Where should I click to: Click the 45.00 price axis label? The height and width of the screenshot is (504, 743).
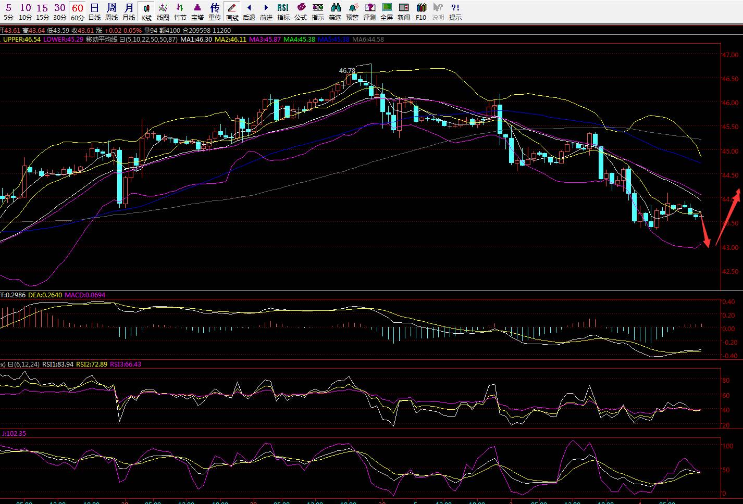[x=730, y=151]
